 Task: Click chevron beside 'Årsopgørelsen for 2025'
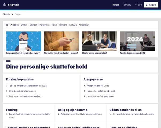pyautogui.click(x=85, y=86)
